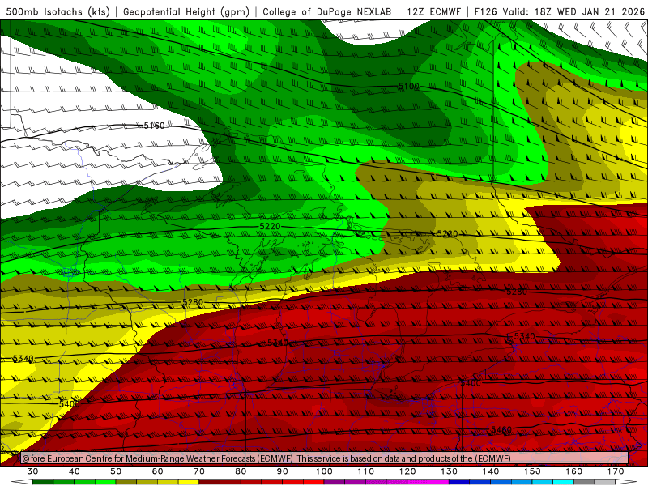Viewport: 648px width, 486px height.
Task: Click the 5460 height contour label
Action: 501,430
